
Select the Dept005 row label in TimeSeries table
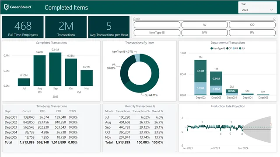[10, 137]
